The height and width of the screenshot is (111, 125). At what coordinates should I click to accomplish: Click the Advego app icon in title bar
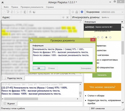(3, 2)
